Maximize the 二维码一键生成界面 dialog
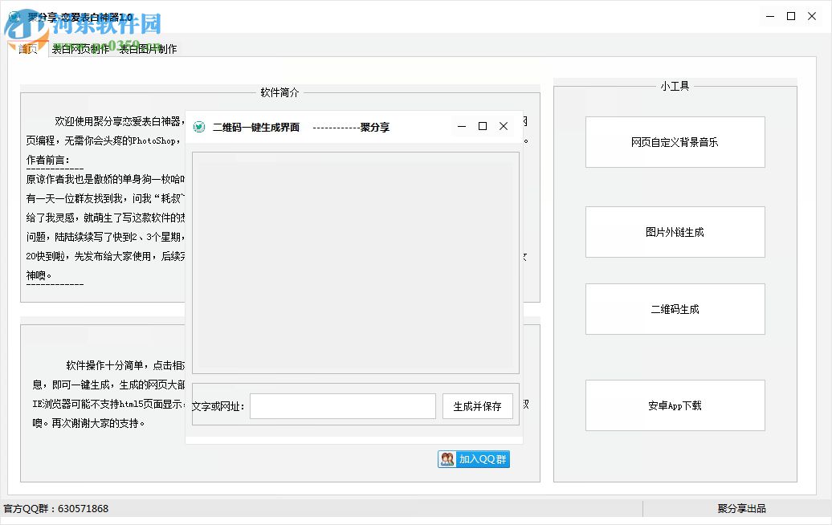The width and height of the screenshot is (832, 525). (482, 126)
